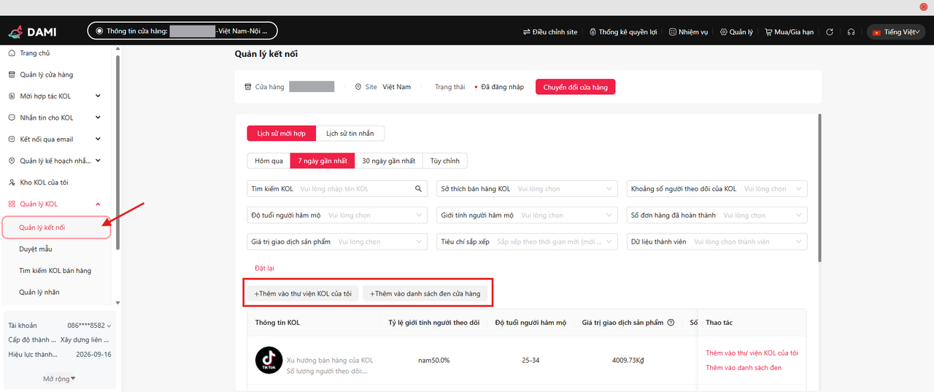
Task: Click the Chuyển đổi cửa hàng button
Action: tap(575, 87)
